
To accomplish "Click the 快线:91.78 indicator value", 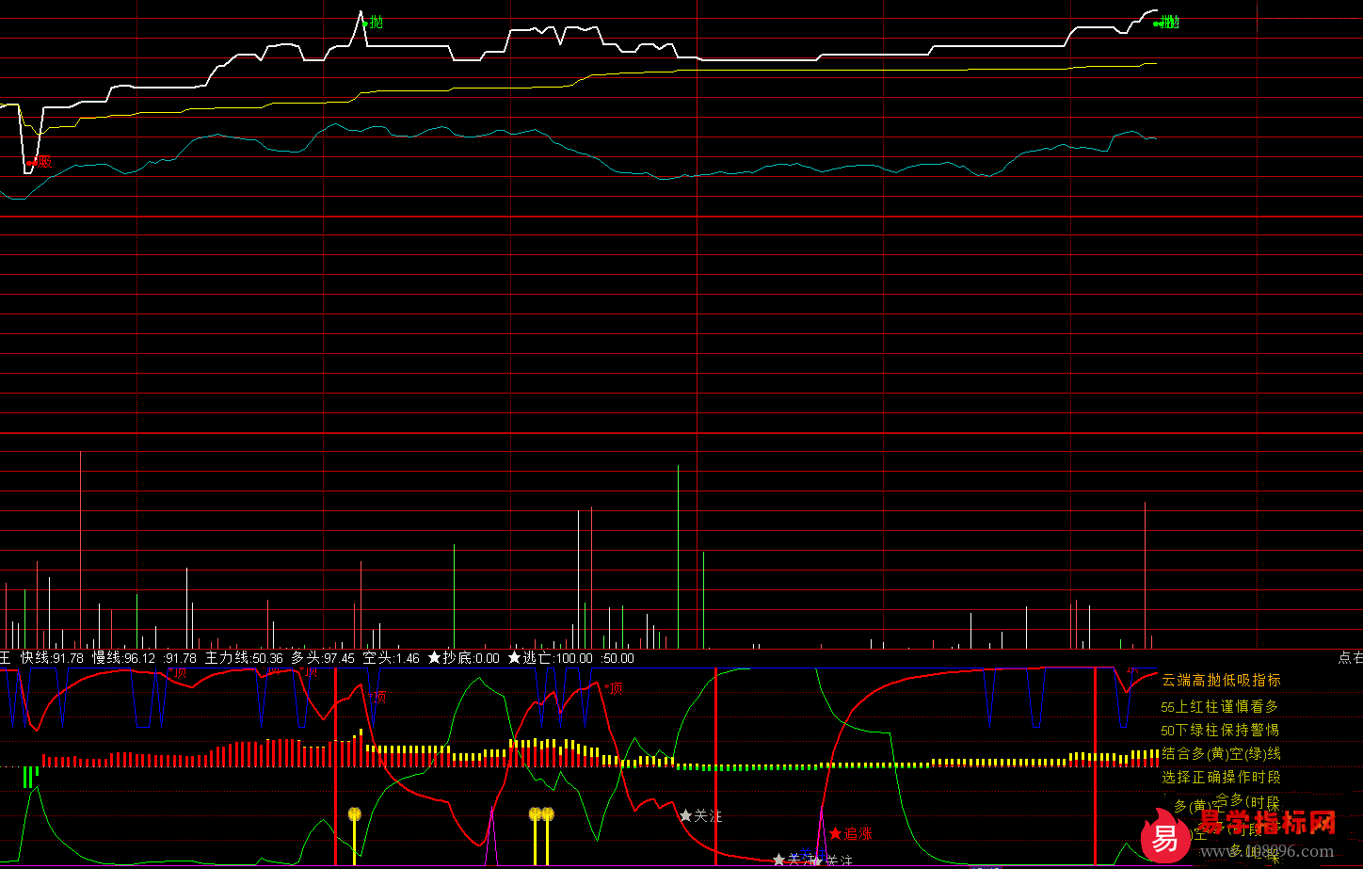I will point(52,658).
